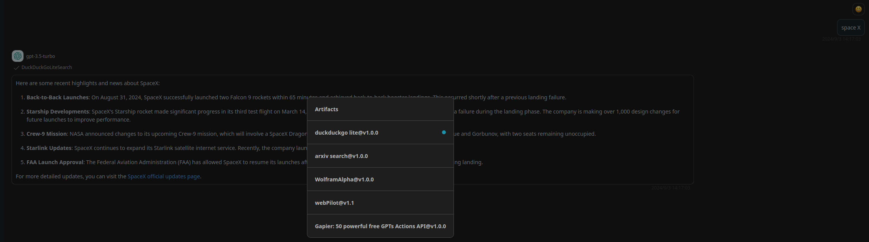Click 'Here are some recent highlights' intro line
The height and width of the screenshot is (242, 869).
[x=88, y=83]
